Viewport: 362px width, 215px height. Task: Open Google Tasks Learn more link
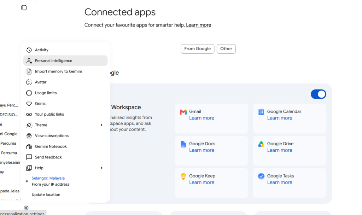(280, 182)
